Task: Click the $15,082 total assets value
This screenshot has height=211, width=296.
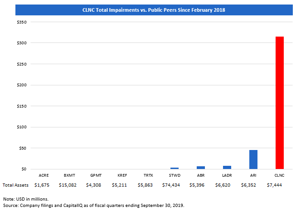Action: [70, 185]
